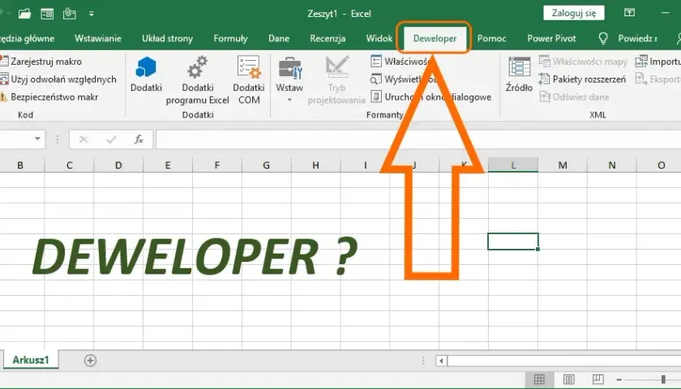Select the Arkusz1 sheet tab
The width and height of the screenshot is (681, 389).
click(x=31, y=360)
